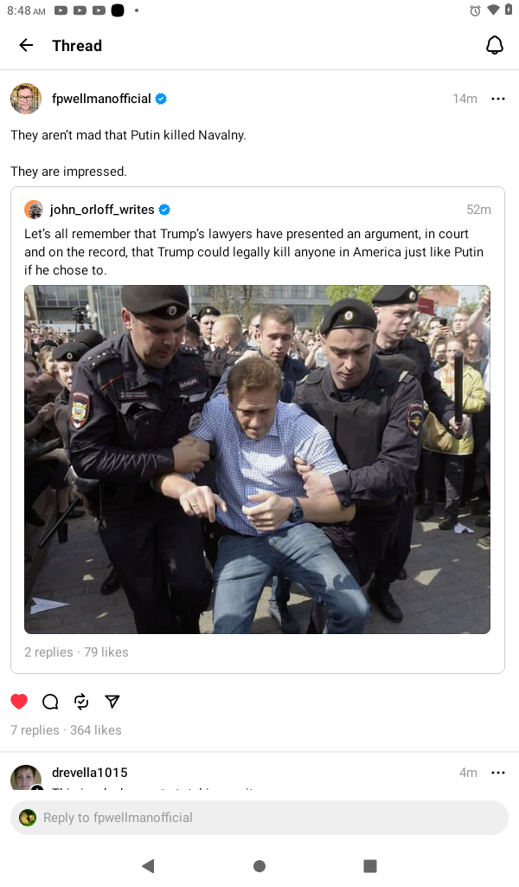View 2 replies · 79 likes on quote
This screenshot has width=519, height=887.
(76, 651)
